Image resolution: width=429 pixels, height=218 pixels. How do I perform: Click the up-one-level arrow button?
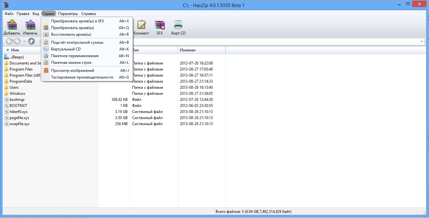31,41
